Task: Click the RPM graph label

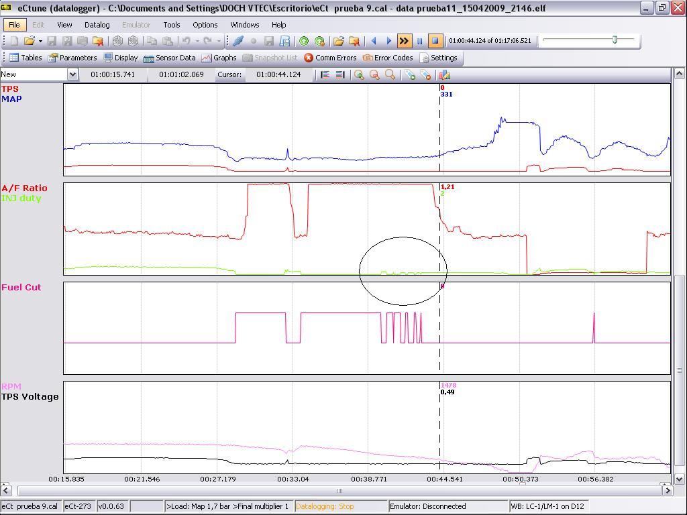Action: pos(11,386)
